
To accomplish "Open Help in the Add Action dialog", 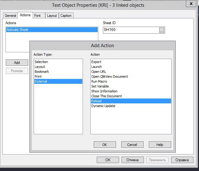I will coord(160,145).
